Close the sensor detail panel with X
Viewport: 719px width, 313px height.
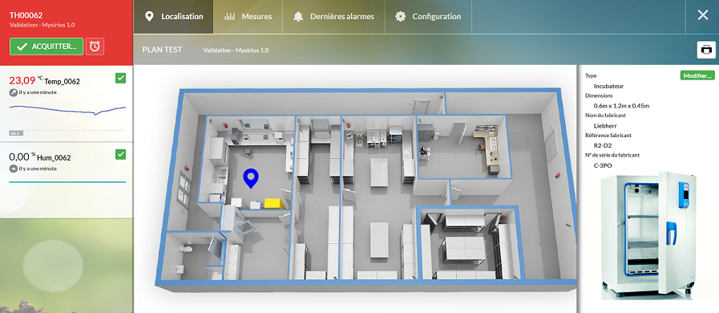[x=702, y=15]
